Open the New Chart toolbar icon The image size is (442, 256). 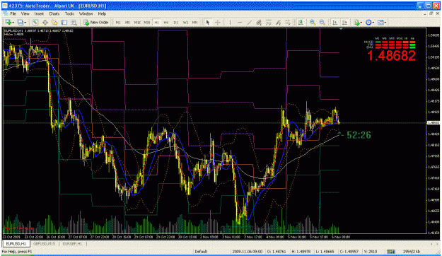[8, 22]
